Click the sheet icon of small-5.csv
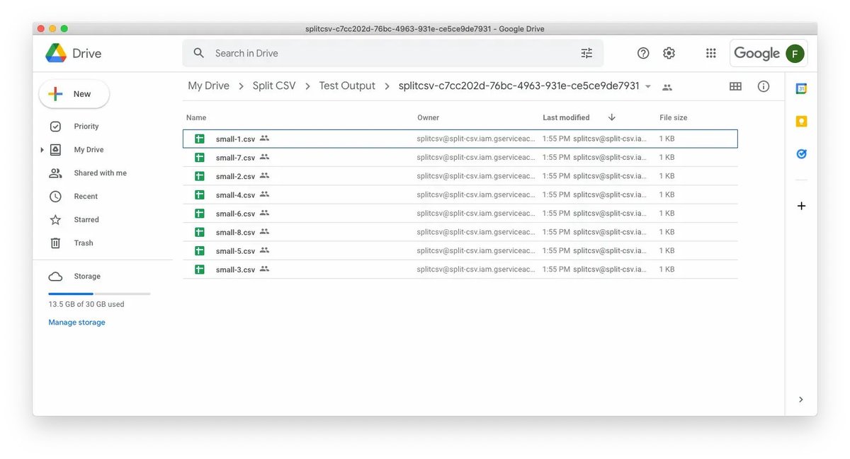Viewport: 850px width, 459px height. pyautogui.click(x=200, y=250)
